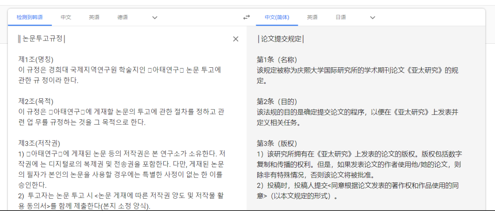The height and width of the screenshot is (211, 495).
Task: Select 日语 as target language
Action: point(341,17)
